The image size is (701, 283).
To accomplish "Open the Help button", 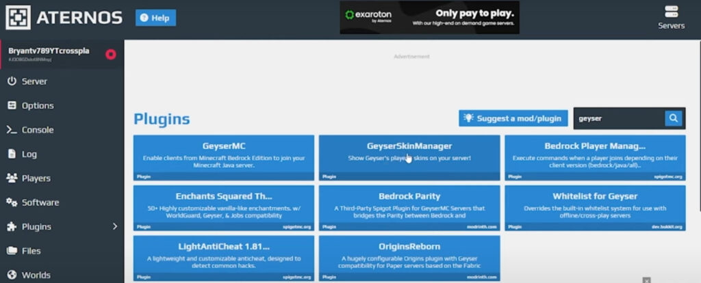I will pos(155,18).
